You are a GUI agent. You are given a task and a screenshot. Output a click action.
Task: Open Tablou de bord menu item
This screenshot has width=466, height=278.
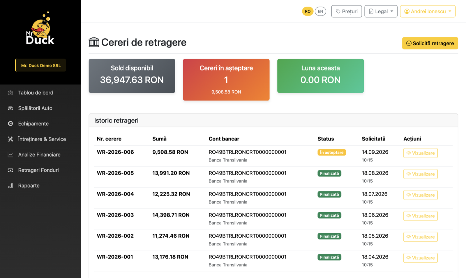pos(40,93)
